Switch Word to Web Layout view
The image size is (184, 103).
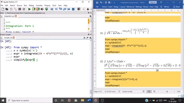pos(154,92)
